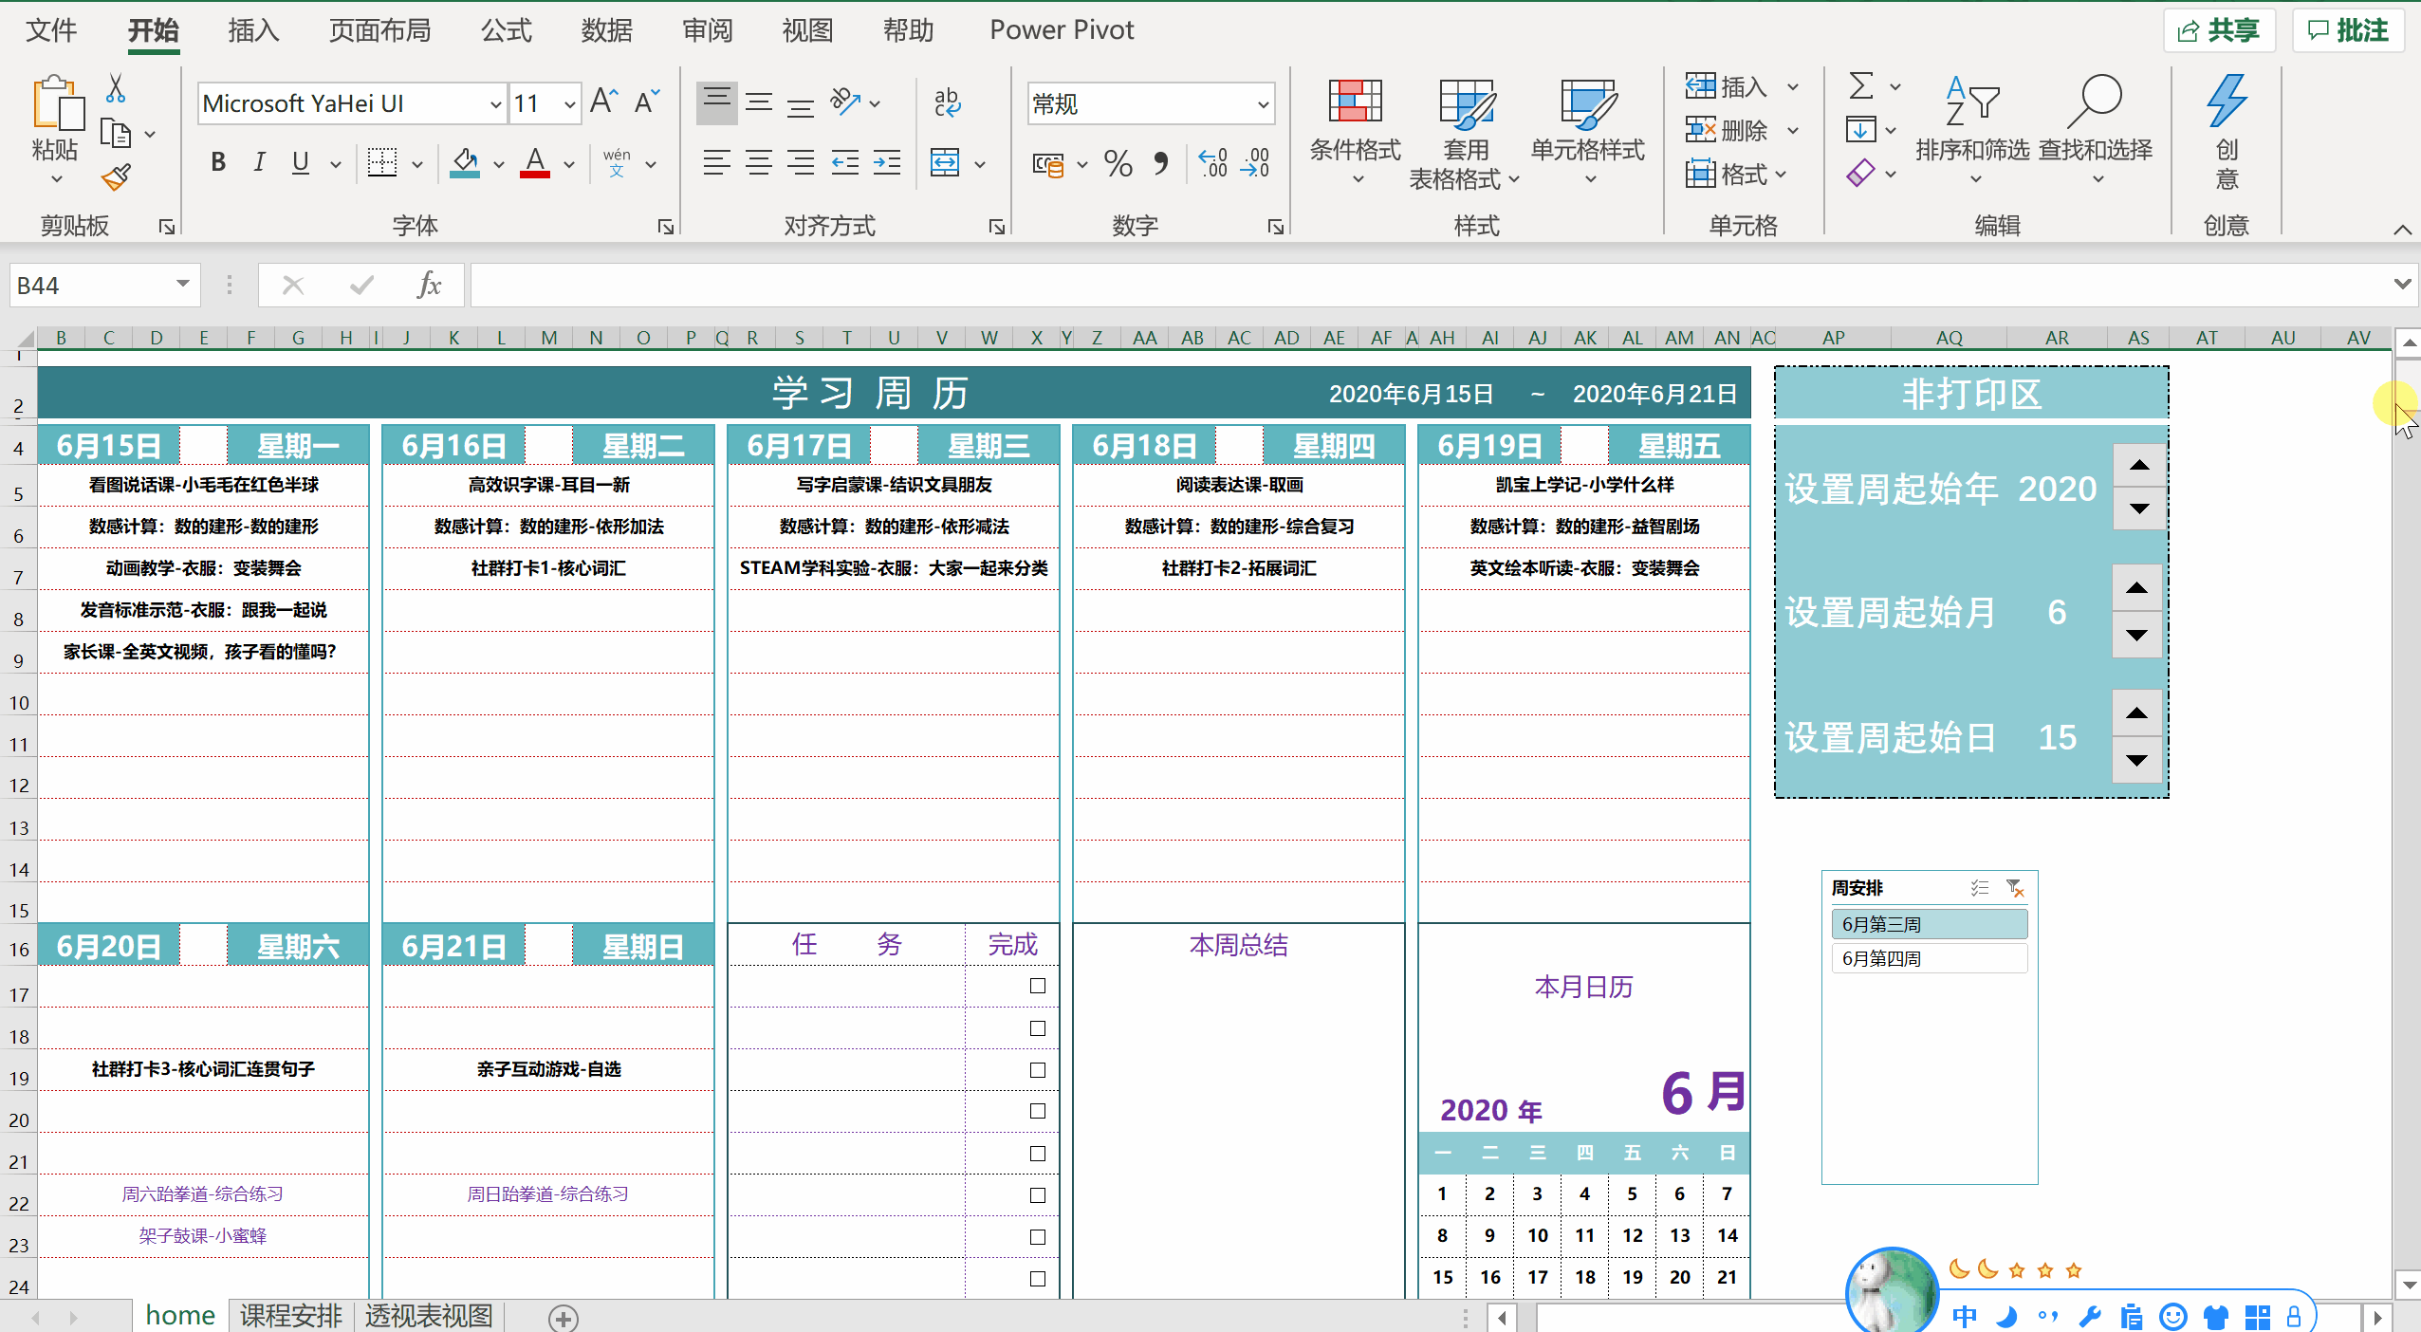Viewport: 2421px width, 1332px height.
Task: Collapse the ribbon
Action: (2402, 230)
